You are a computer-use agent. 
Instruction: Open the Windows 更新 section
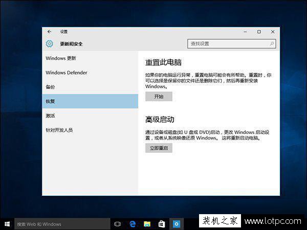coord(90,58)
